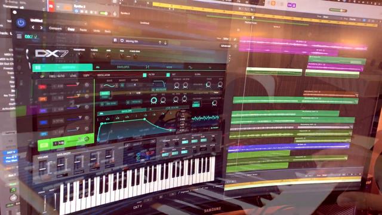Click the envelope end breakpoint
Image resolution: width=382 pixels, height=215 pixels.
click(171, 131)
